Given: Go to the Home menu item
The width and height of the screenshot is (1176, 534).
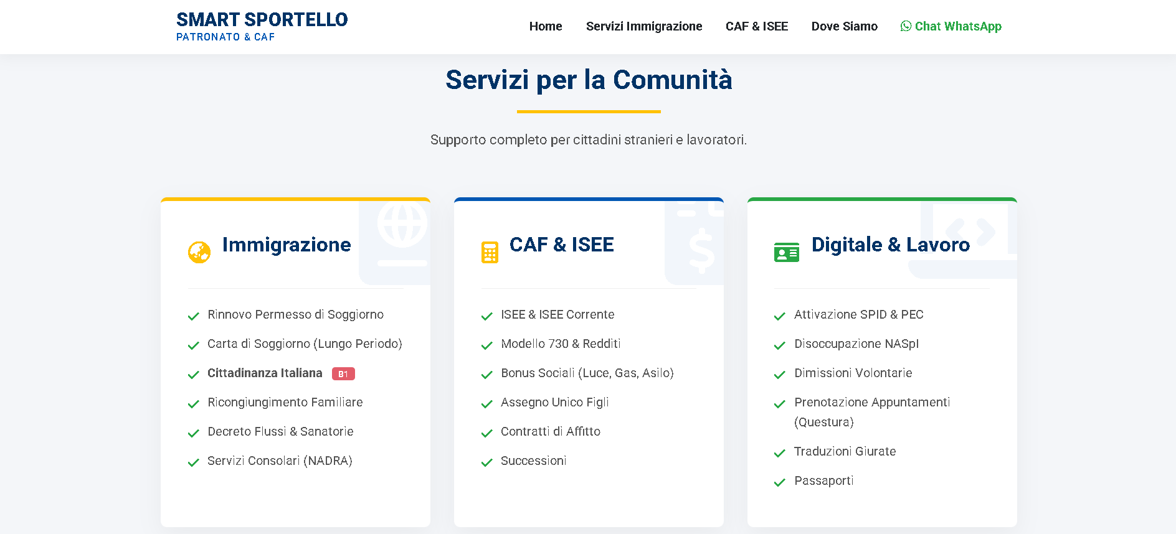Looking at the screenshot, I should 545,26.
